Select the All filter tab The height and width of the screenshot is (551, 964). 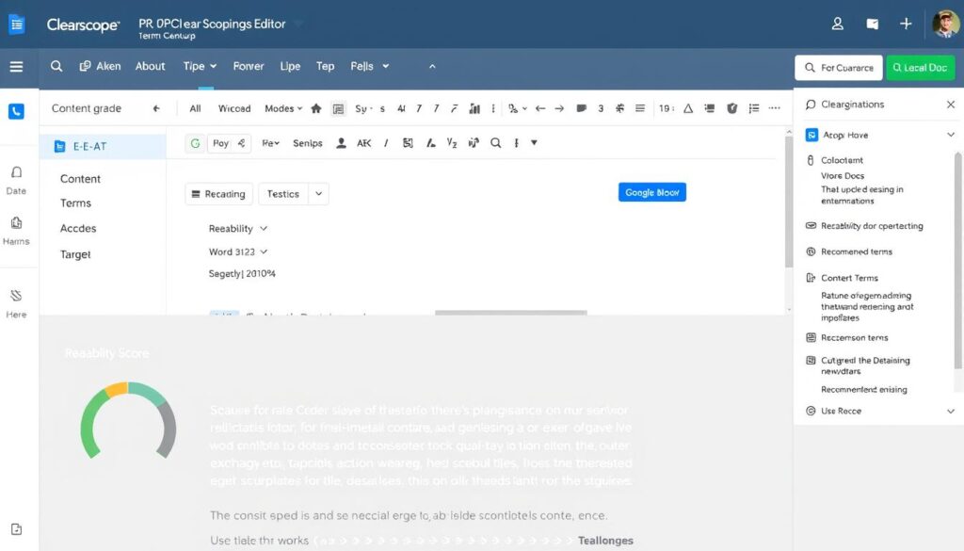click(x=195, y=108)
